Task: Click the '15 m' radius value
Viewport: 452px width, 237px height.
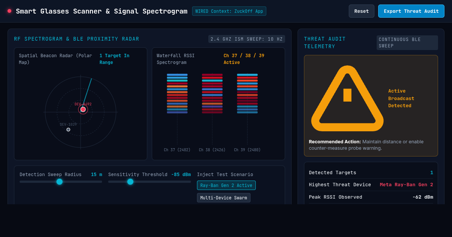Action: tap(96, 175)
